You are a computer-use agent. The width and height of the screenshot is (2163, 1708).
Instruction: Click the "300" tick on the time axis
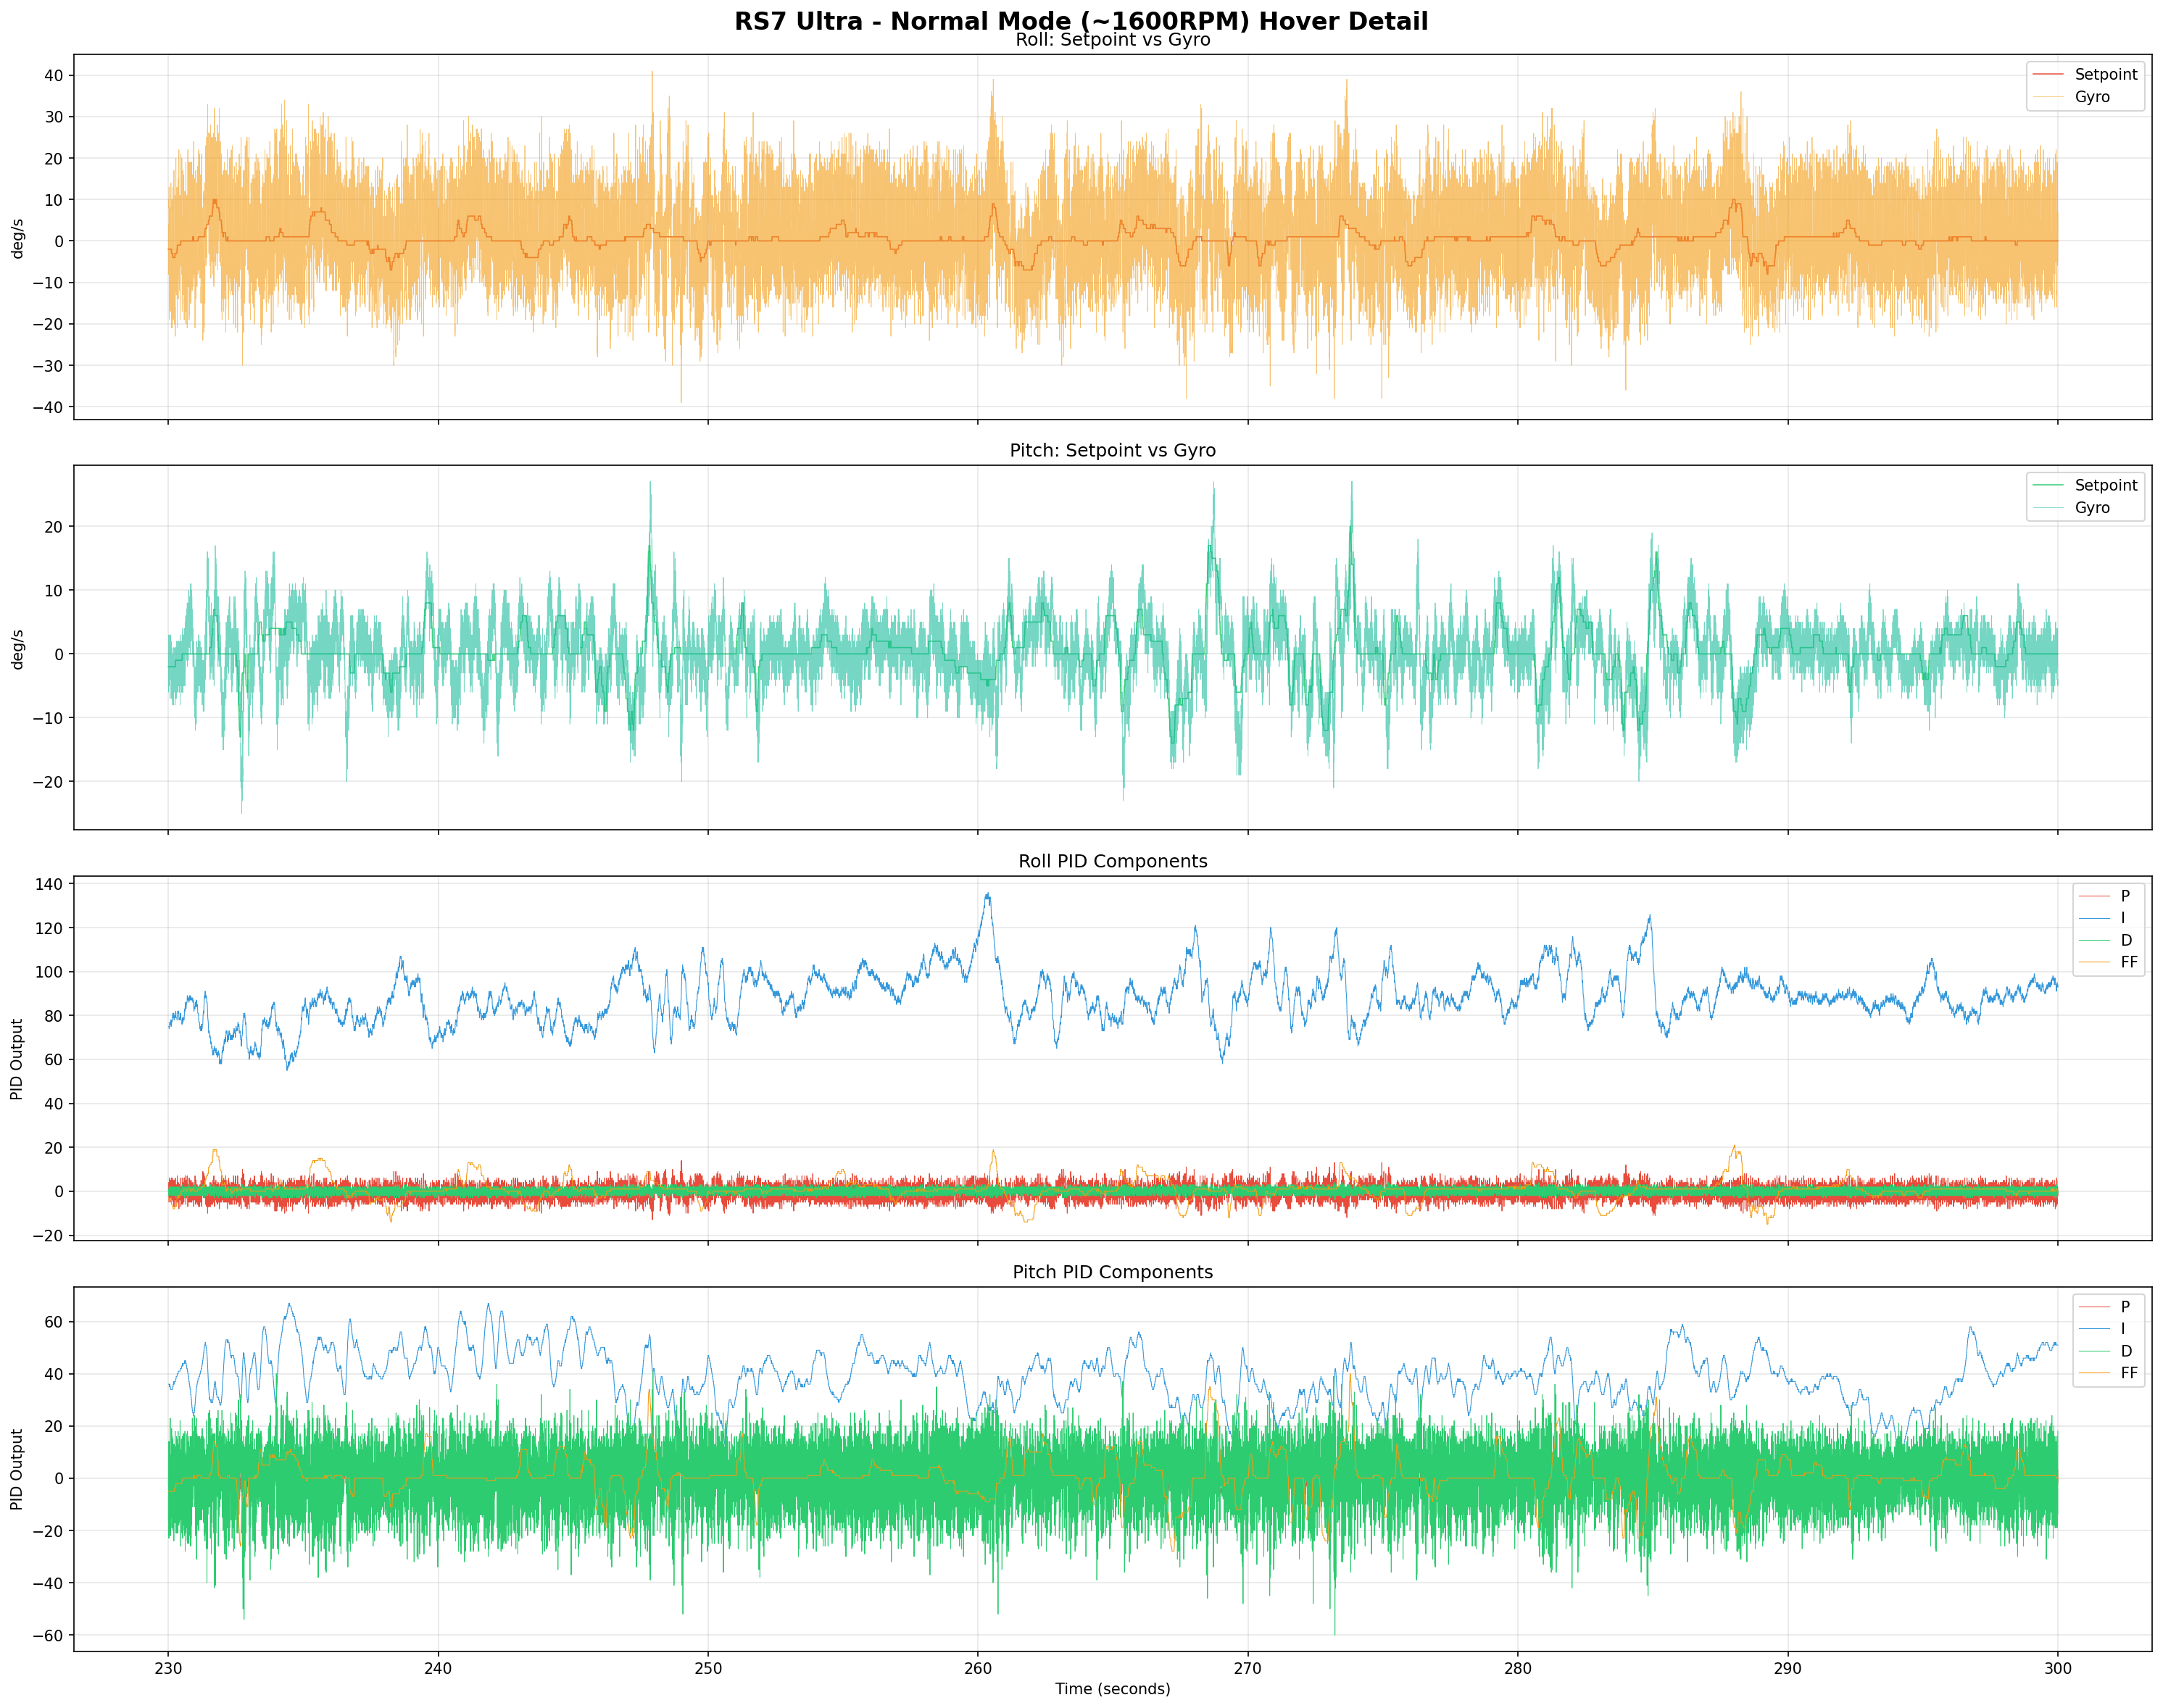(x=2058, y=1668)
